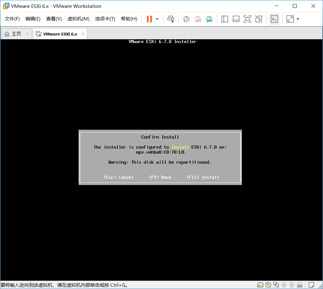Click the VMware Workstation title bar logo

(6, 6)
